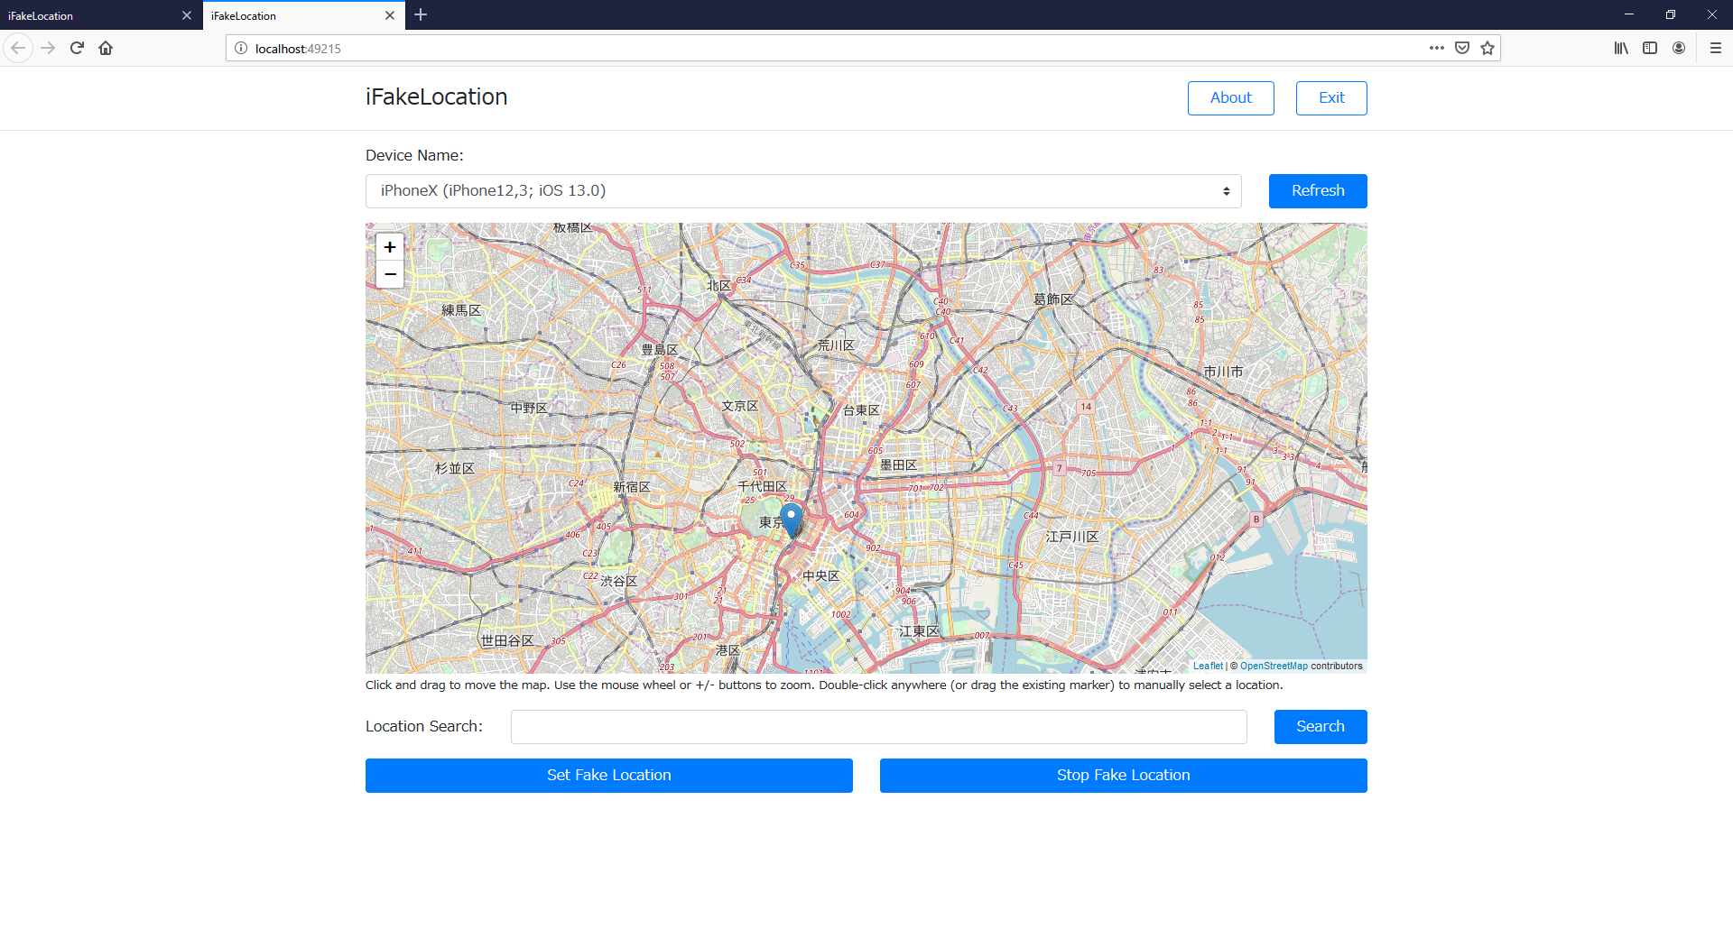Close the active iFakeLocation tab
Screen dimensions: 1733x938
point(390,15)
